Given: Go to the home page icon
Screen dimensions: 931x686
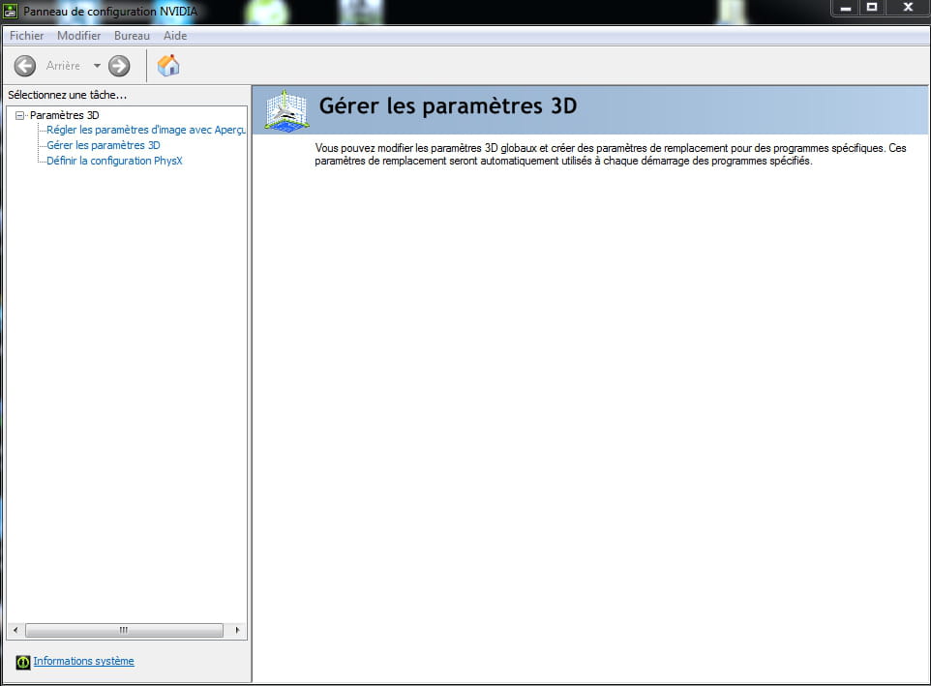Looking at the screenshot, I should pos(168,66).
